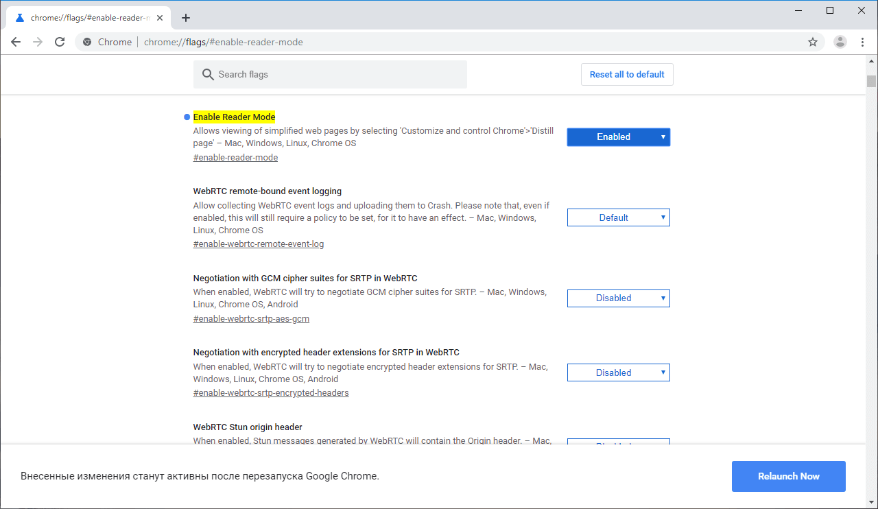
Task: Click the back navigation arrow
Action: pos(16,42)
